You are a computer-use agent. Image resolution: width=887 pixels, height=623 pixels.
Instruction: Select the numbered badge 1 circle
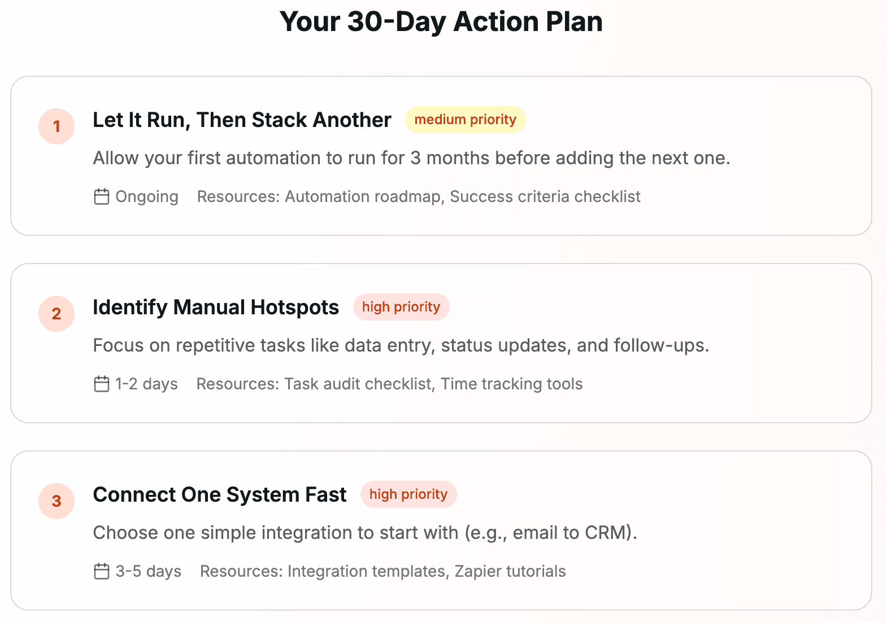(56, 126)
